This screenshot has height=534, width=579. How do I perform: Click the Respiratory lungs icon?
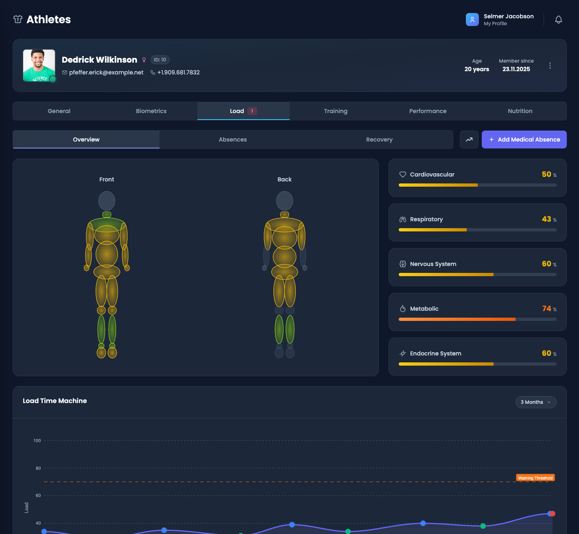click(402, 219)
